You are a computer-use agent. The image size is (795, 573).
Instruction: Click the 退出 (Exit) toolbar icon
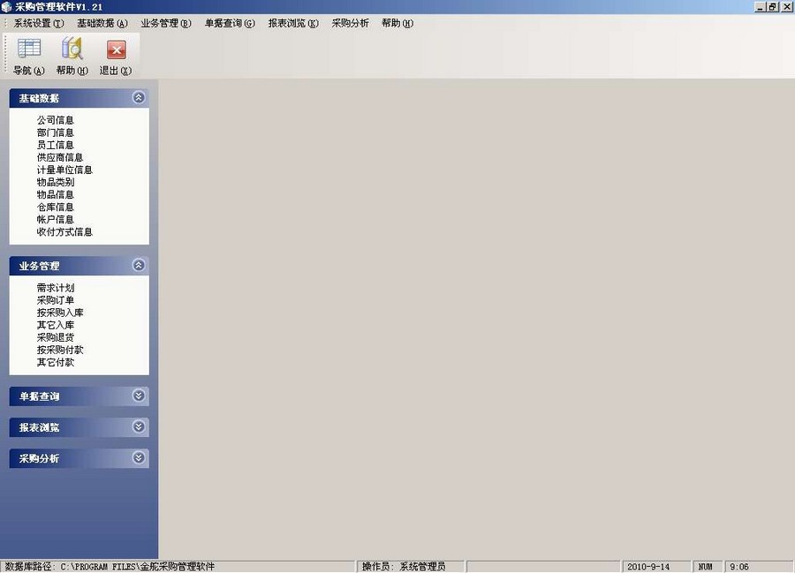(115, 56)
